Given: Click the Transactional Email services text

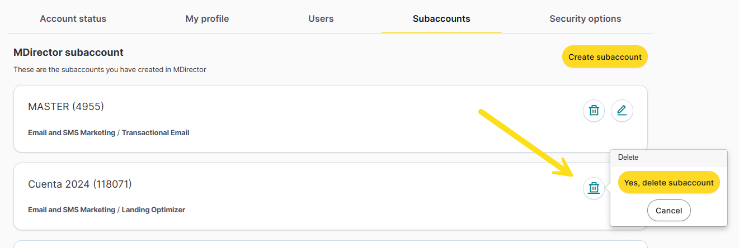Looking at the screenshot, I should point(156,133).
